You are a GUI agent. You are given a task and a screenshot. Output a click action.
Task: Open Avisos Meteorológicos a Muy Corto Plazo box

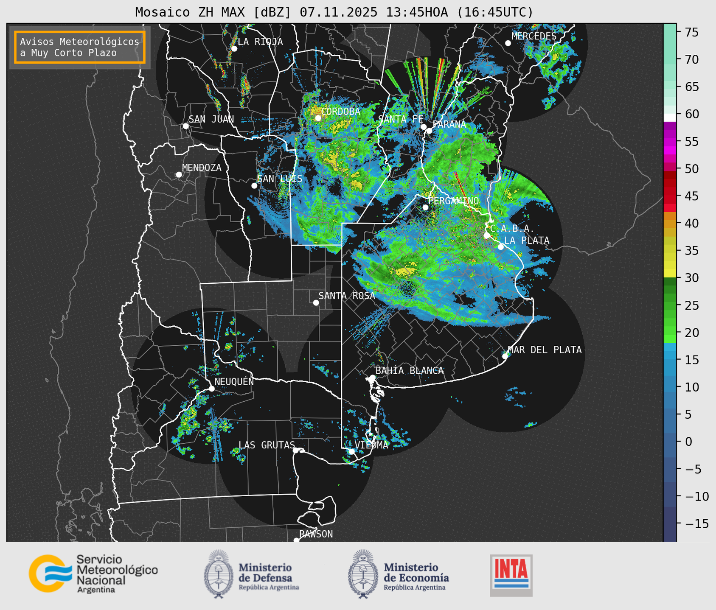pos(80,47)
